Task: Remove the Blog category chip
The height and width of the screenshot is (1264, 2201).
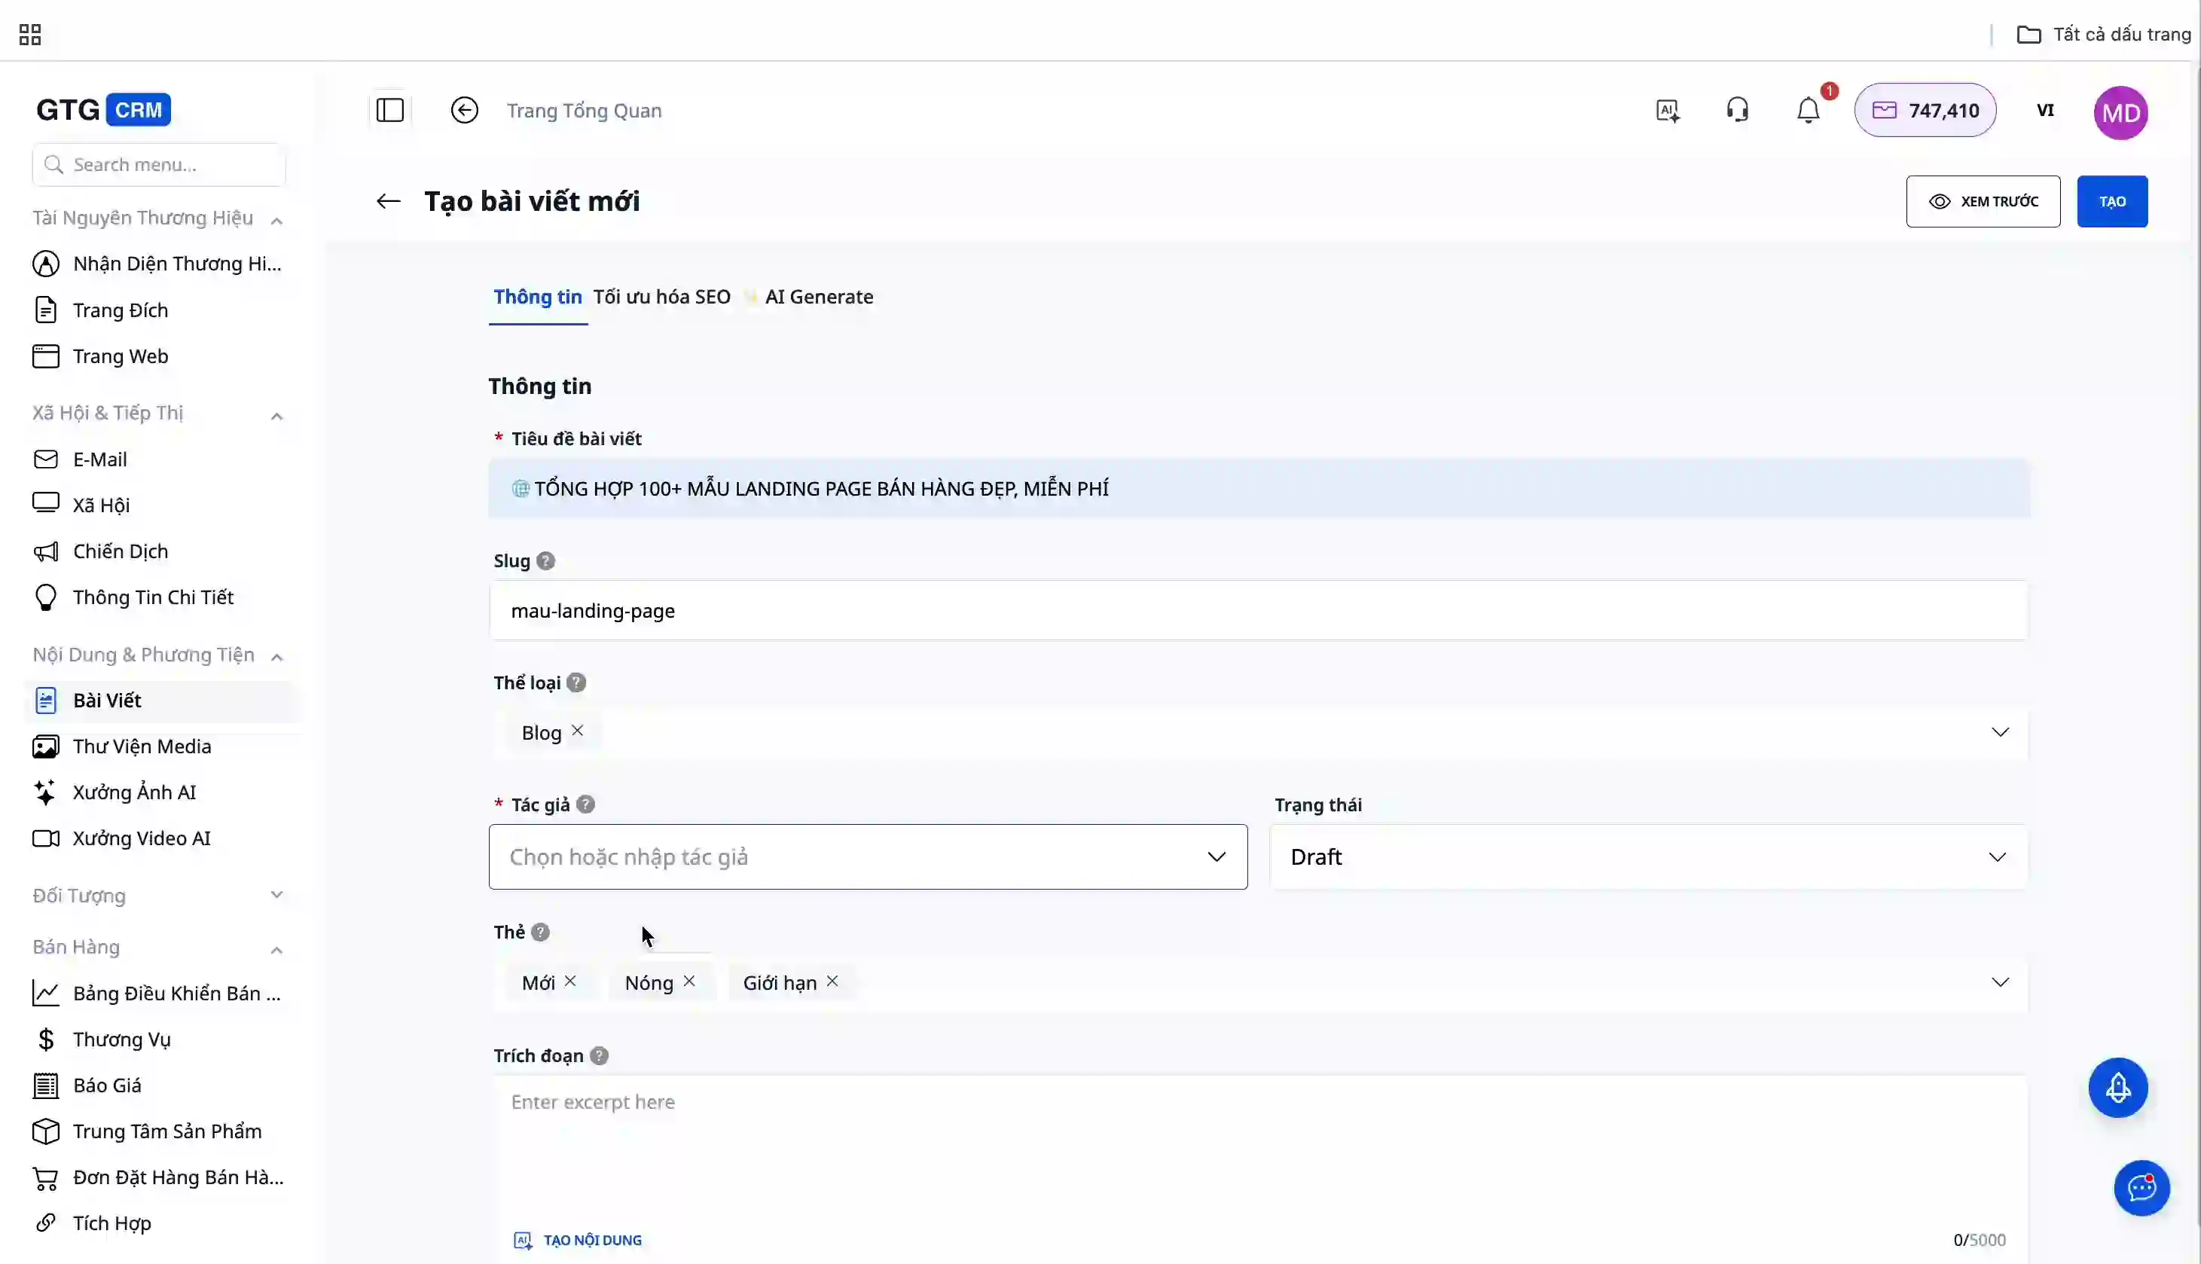Action: (577, 731)
